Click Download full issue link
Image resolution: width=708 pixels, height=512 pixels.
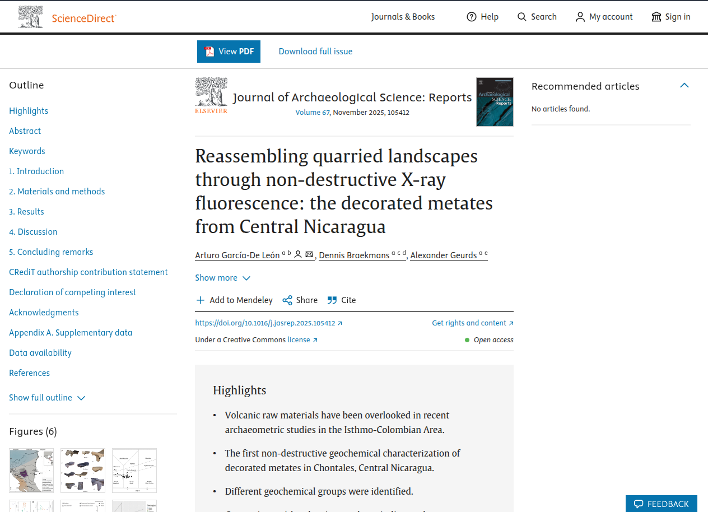click(x=315, y=52)
